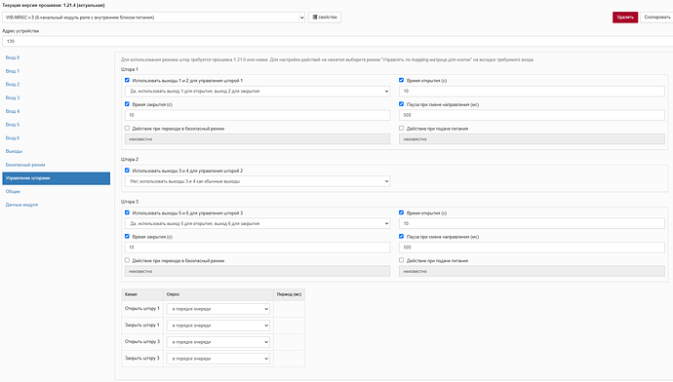This screenshot has width=673, height=382.
Task: Toggle curtain 1 direction change pause checkbox
Action: 401,104
